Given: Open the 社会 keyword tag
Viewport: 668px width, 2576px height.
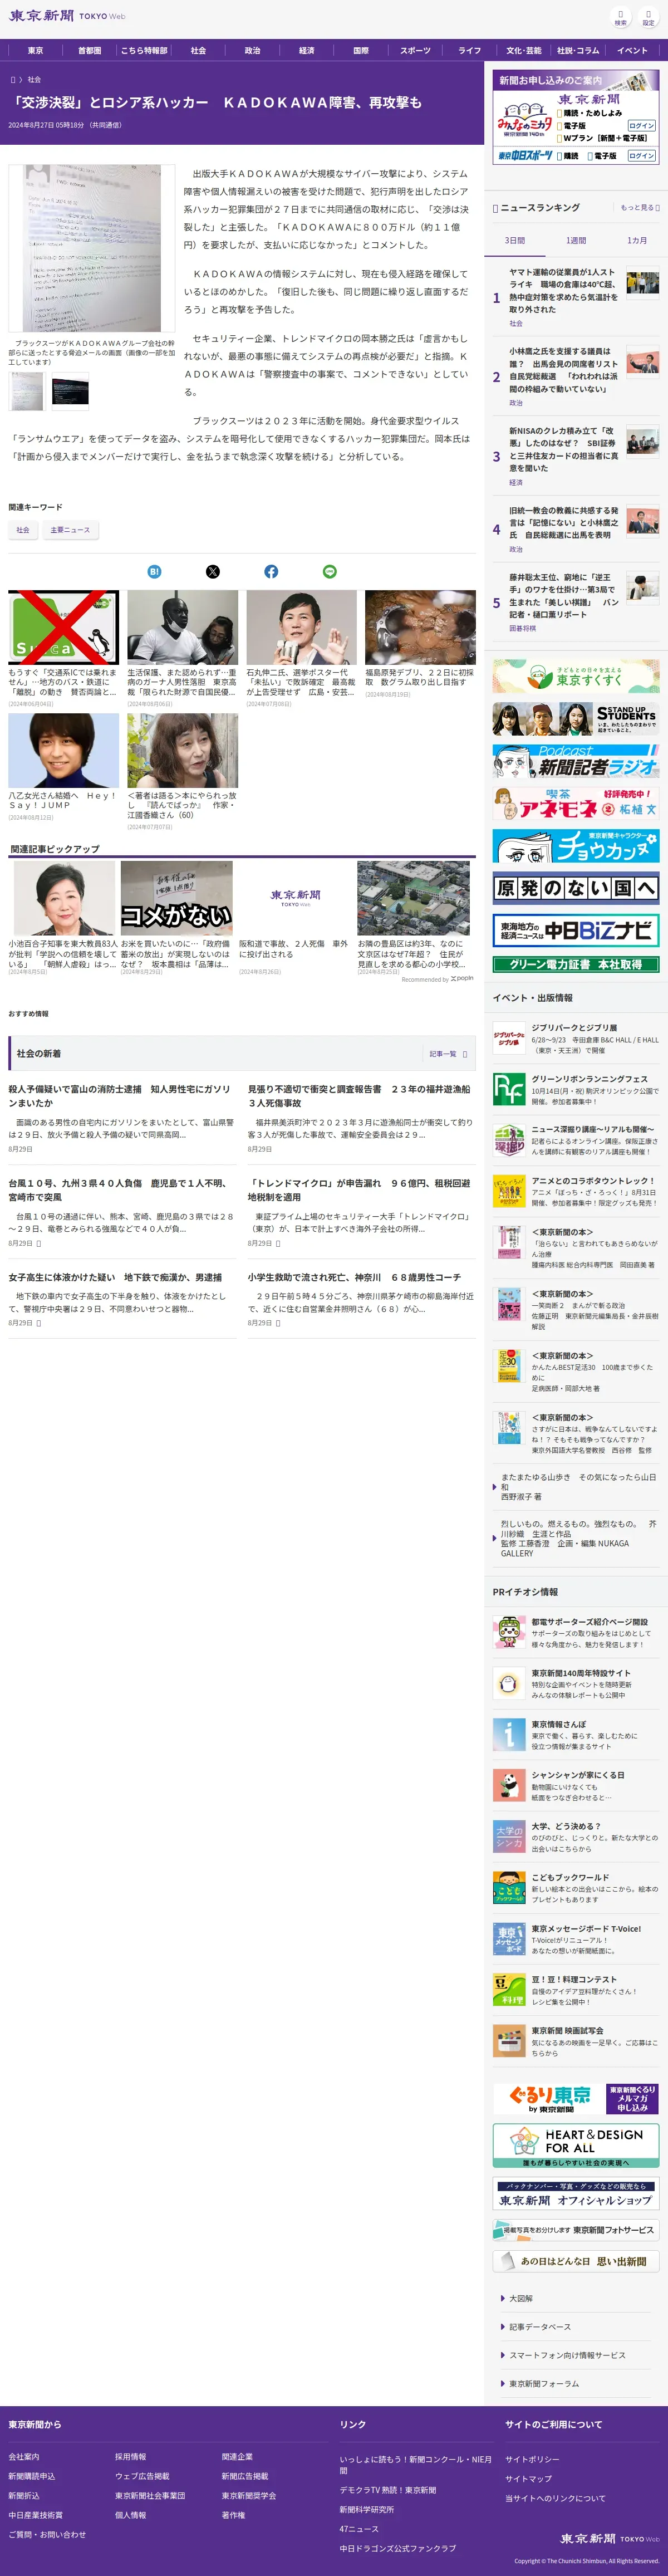Looking at the screenshot, I should (23, 530).
